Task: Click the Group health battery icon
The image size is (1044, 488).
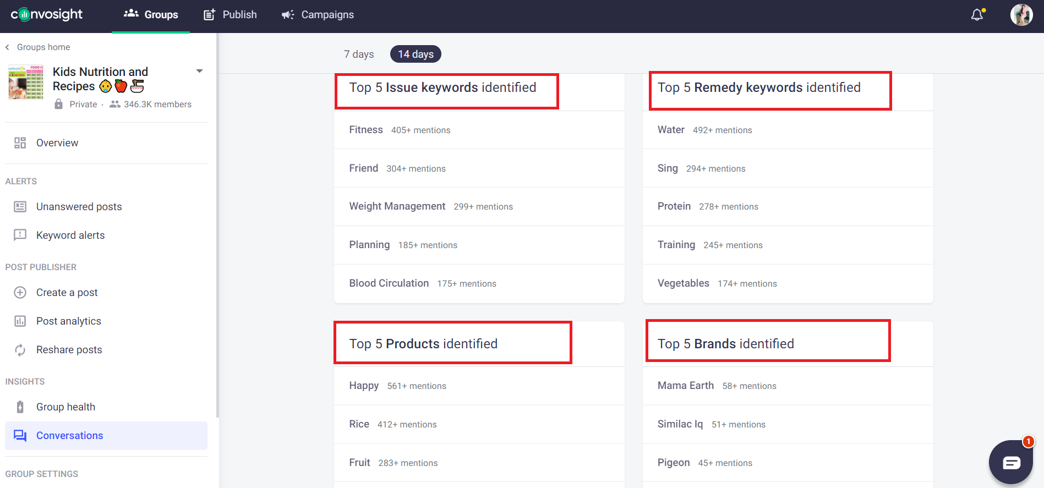Action: point(20,407)
